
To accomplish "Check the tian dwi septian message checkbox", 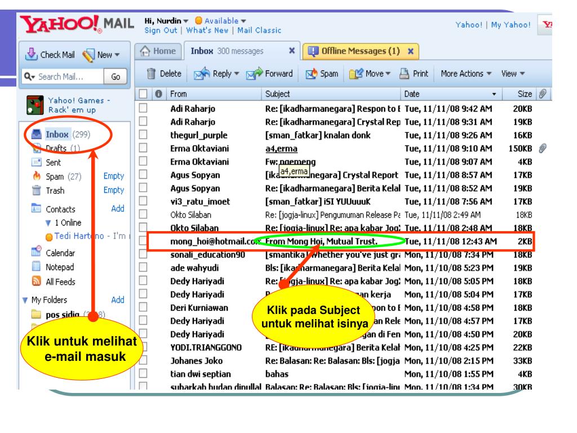I will [143, 373].
